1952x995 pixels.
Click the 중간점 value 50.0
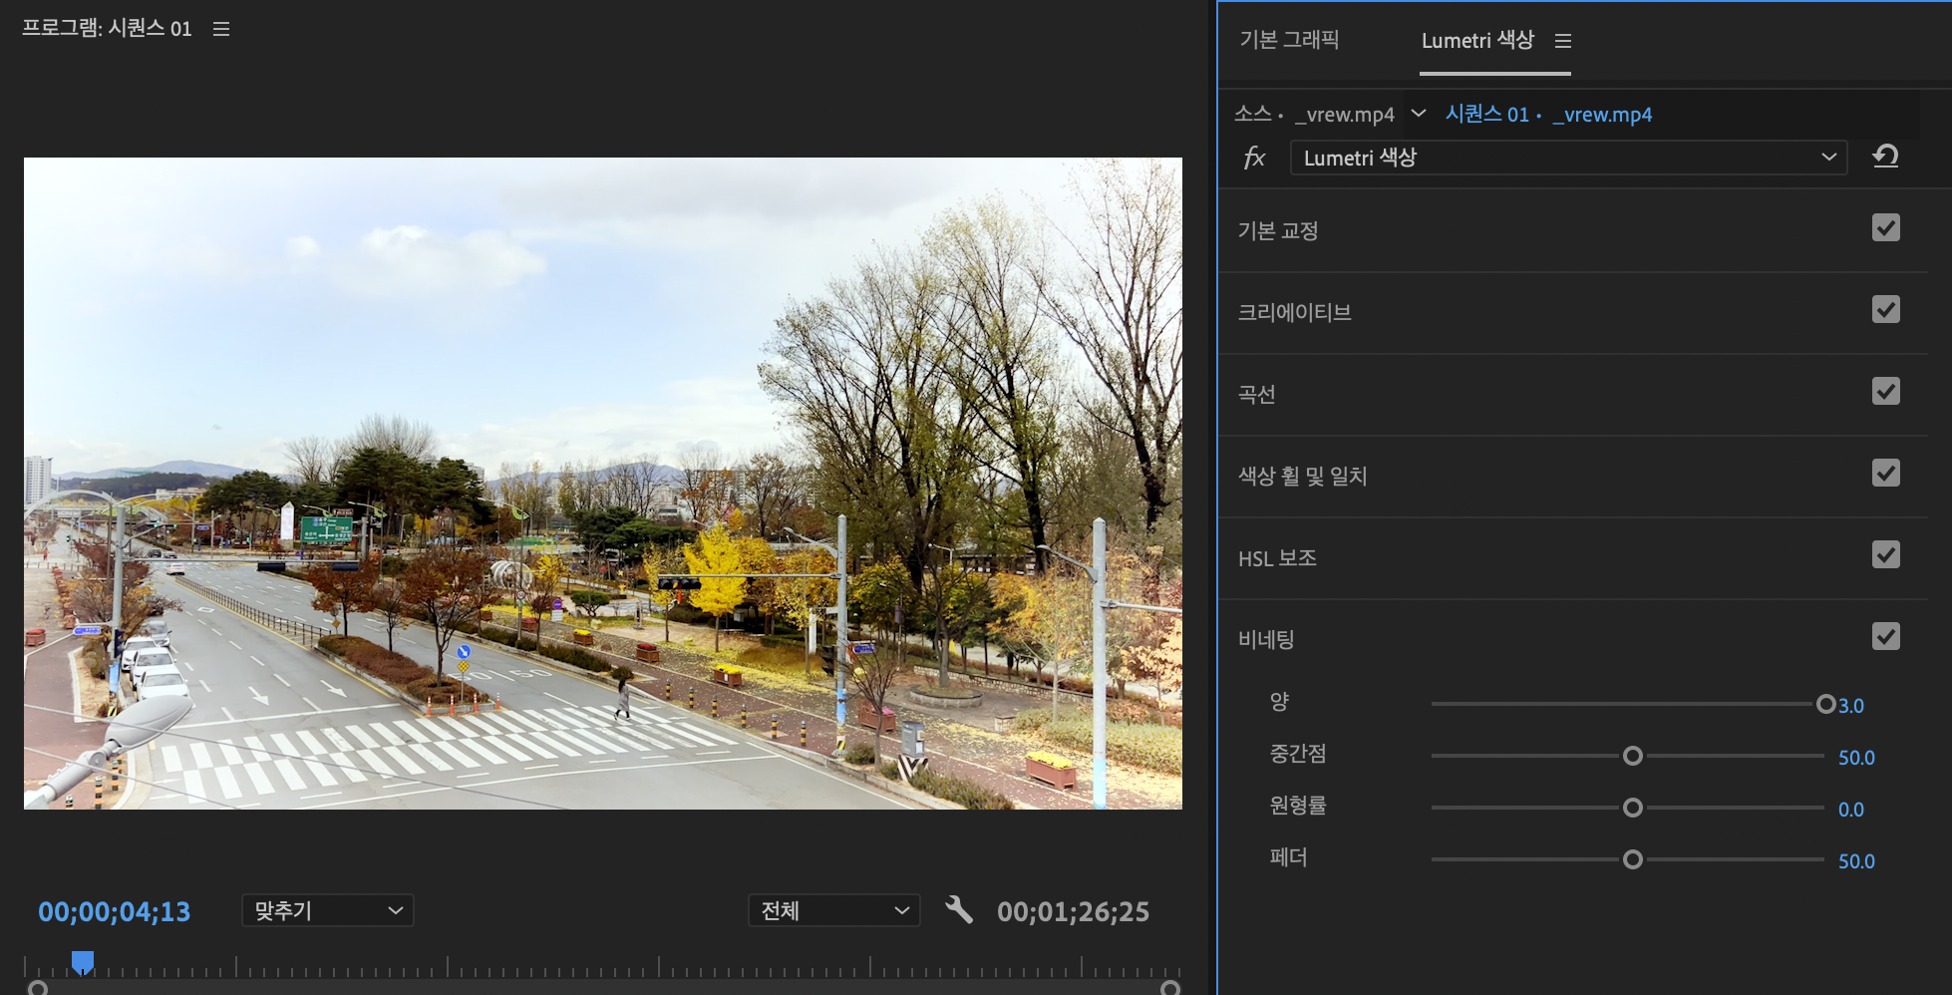pos(1856,757)
